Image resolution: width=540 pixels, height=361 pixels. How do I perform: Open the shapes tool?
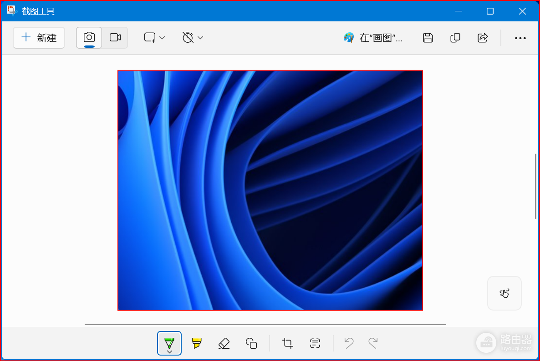(251, 343)
